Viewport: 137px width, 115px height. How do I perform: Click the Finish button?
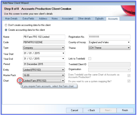(125, 110)
